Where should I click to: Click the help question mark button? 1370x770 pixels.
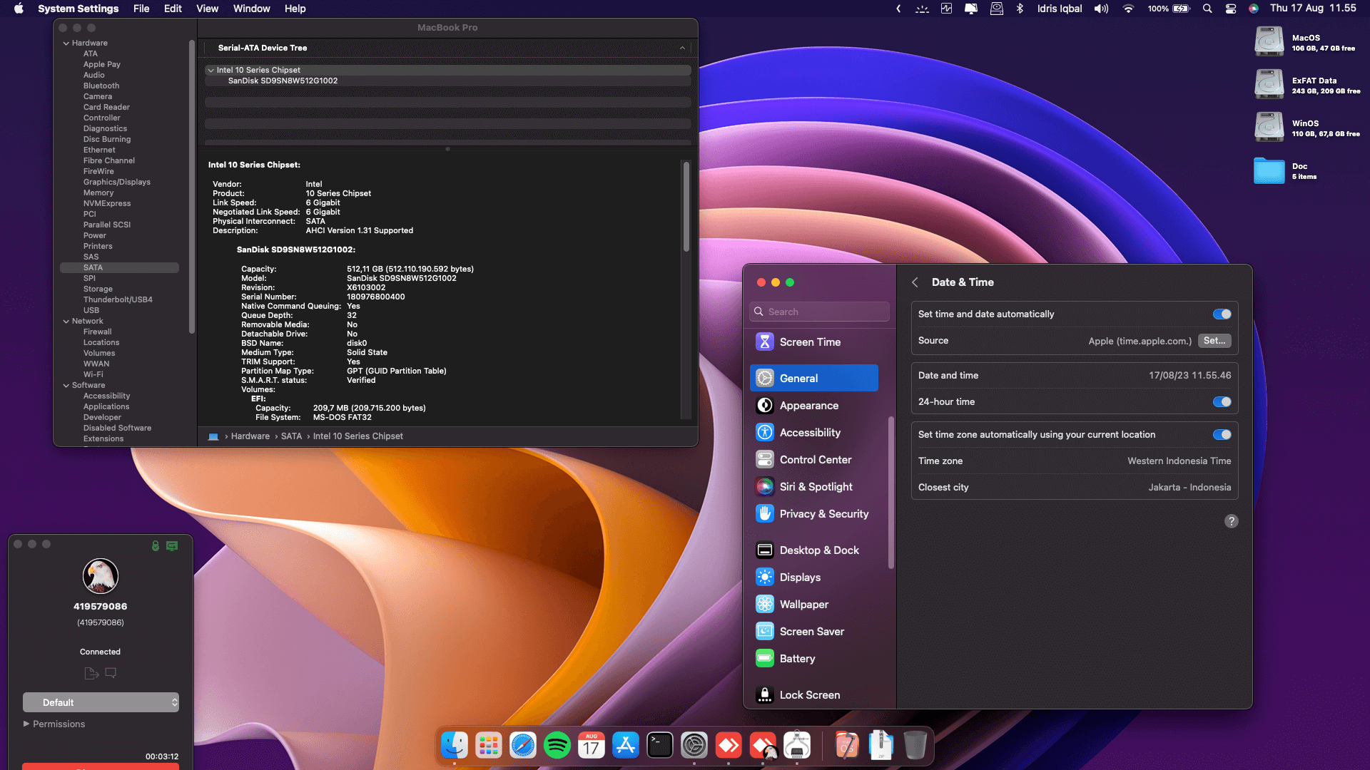1231,521
